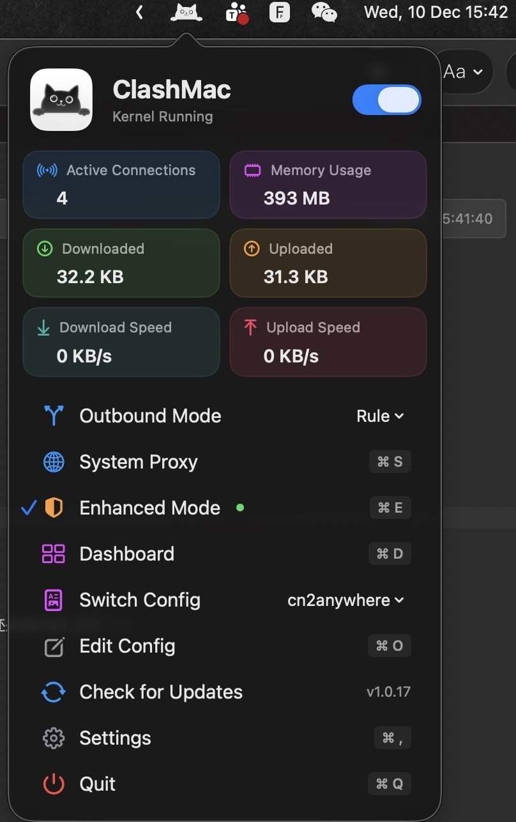Click the Check for Updates refresh icon
The height and width of the screenshot is (822, 516).
[54, 692]
